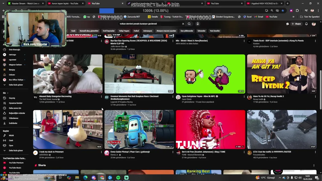Show hidden bookmarks with the overflow chevron
The image size is (322, 181).
[x=293, y=17]
